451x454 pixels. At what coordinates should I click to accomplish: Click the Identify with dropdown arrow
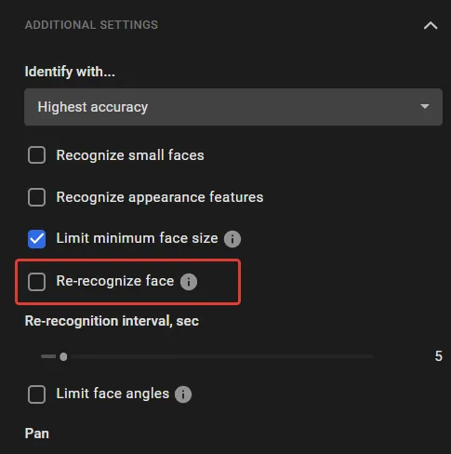[425, 107]
